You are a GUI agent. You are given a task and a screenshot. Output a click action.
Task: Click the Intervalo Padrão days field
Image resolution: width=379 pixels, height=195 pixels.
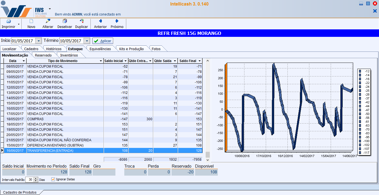[29, 179]
